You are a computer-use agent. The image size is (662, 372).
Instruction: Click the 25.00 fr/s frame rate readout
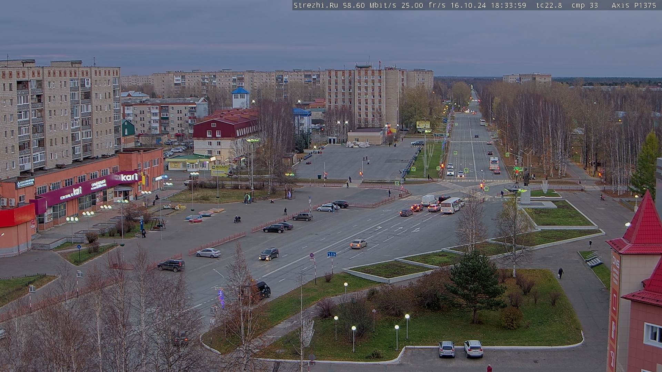tap(423, 5)
